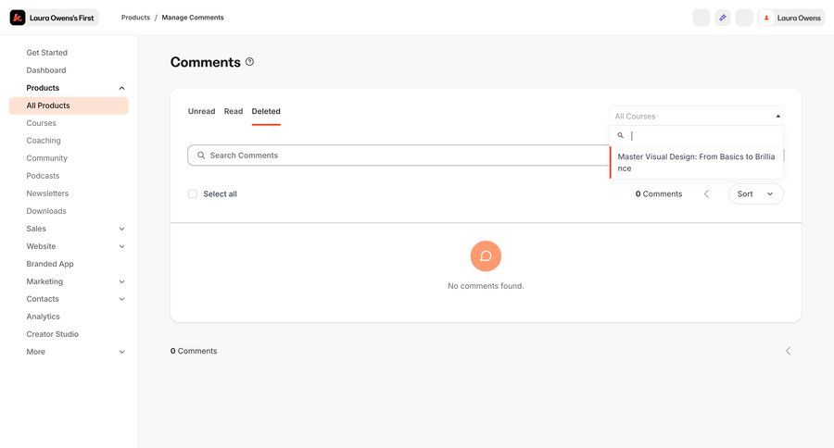Image resolution: width=834 pixels, height=448 pixels.
Task: Tick the Select all checkbox
Action: (x=193, y=194)
